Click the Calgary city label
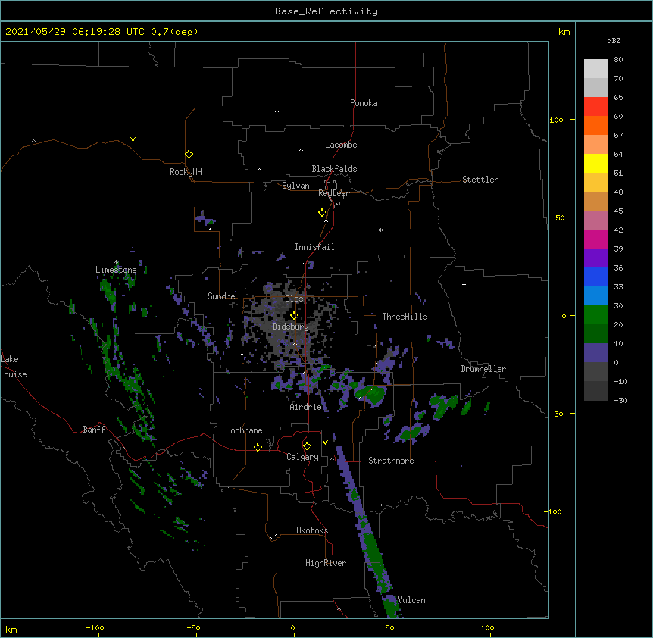Screen dimensions: 653x638 pyautogui.click(x=302, y=457)
